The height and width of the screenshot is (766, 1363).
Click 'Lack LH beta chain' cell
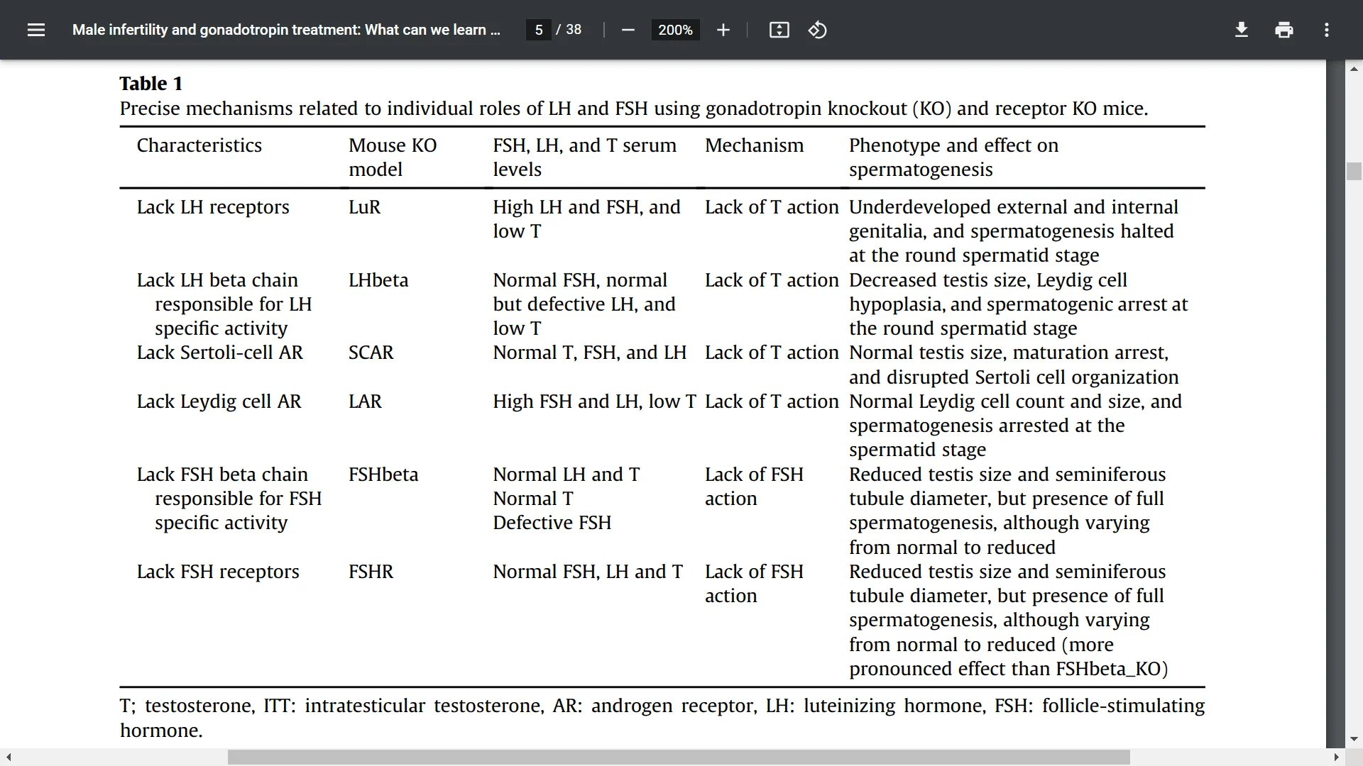[x=217, y=280]
